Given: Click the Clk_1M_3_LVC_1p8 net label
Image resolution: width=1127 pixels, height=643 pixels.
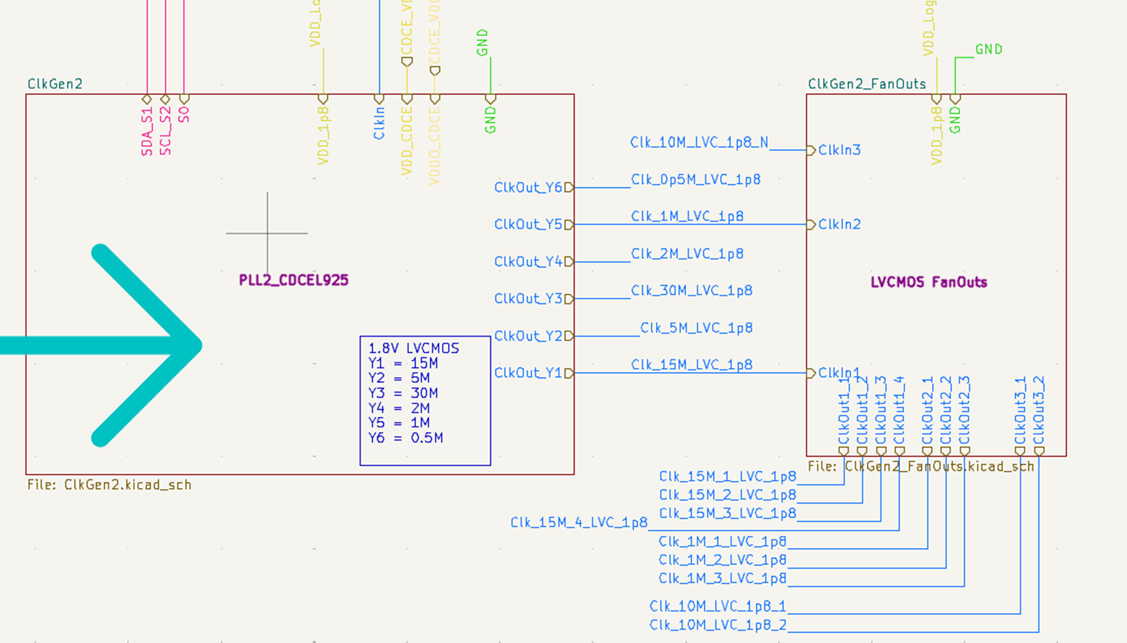Looking at the screenshot, I should click(723, 579).
